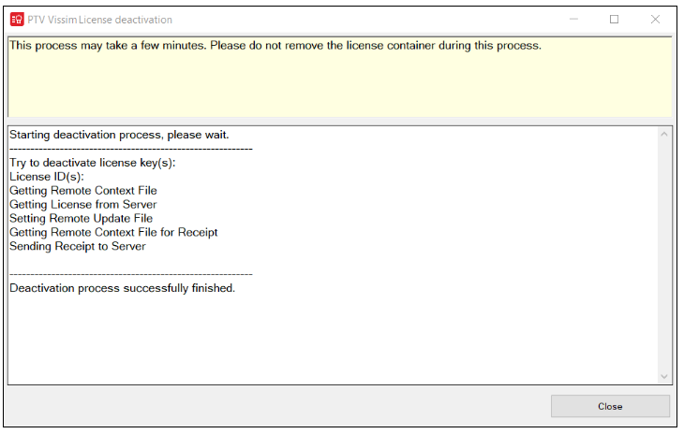Click the log scrollbar up arrow

[664, 134]
